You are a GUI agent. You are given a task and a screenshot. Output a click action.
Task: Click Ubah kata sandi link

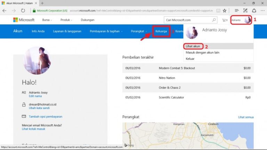[x=39, y=108]
